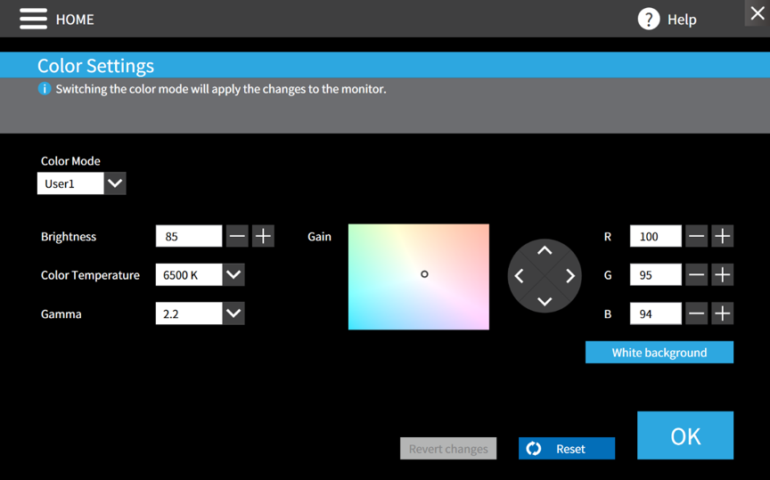Viewport: 770px width, 480px height.
Task: Increase Brightness with the plus button
Action: point(263,236)
